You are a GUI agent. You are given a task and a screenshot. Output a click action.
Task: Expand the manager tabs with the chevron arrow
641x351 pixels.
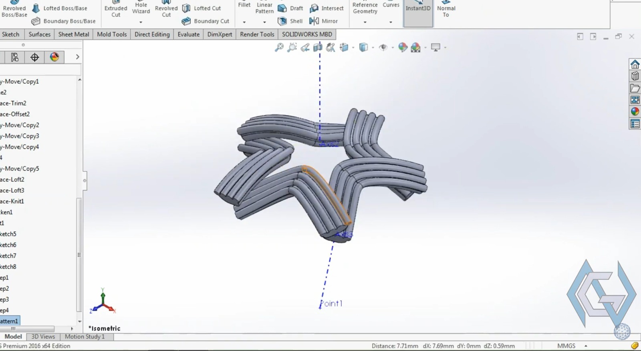tap(77, 57)
